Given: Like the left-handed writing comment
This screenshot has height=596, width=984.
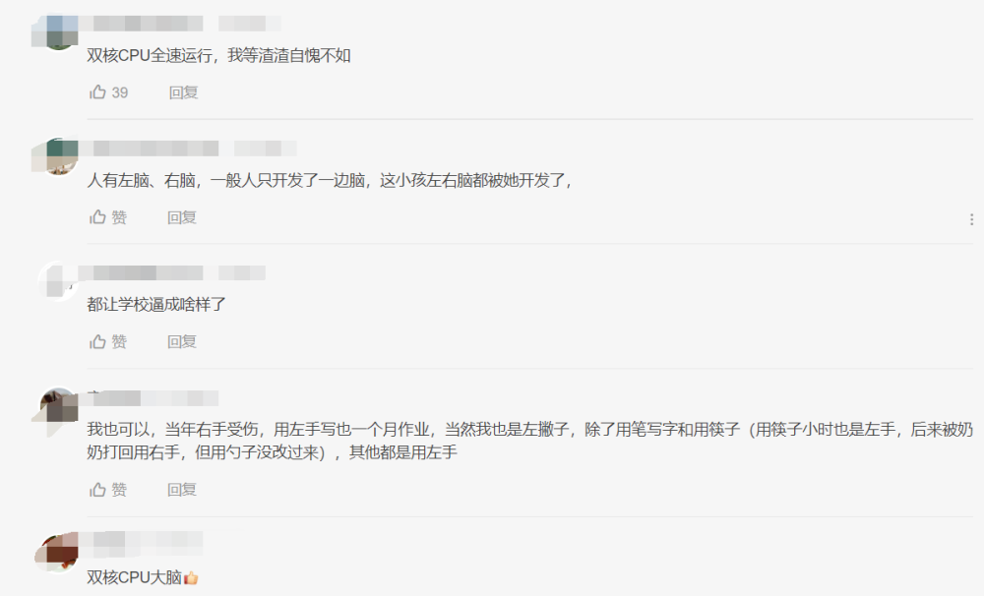Looking at the screenshot, I should point(97,490).
